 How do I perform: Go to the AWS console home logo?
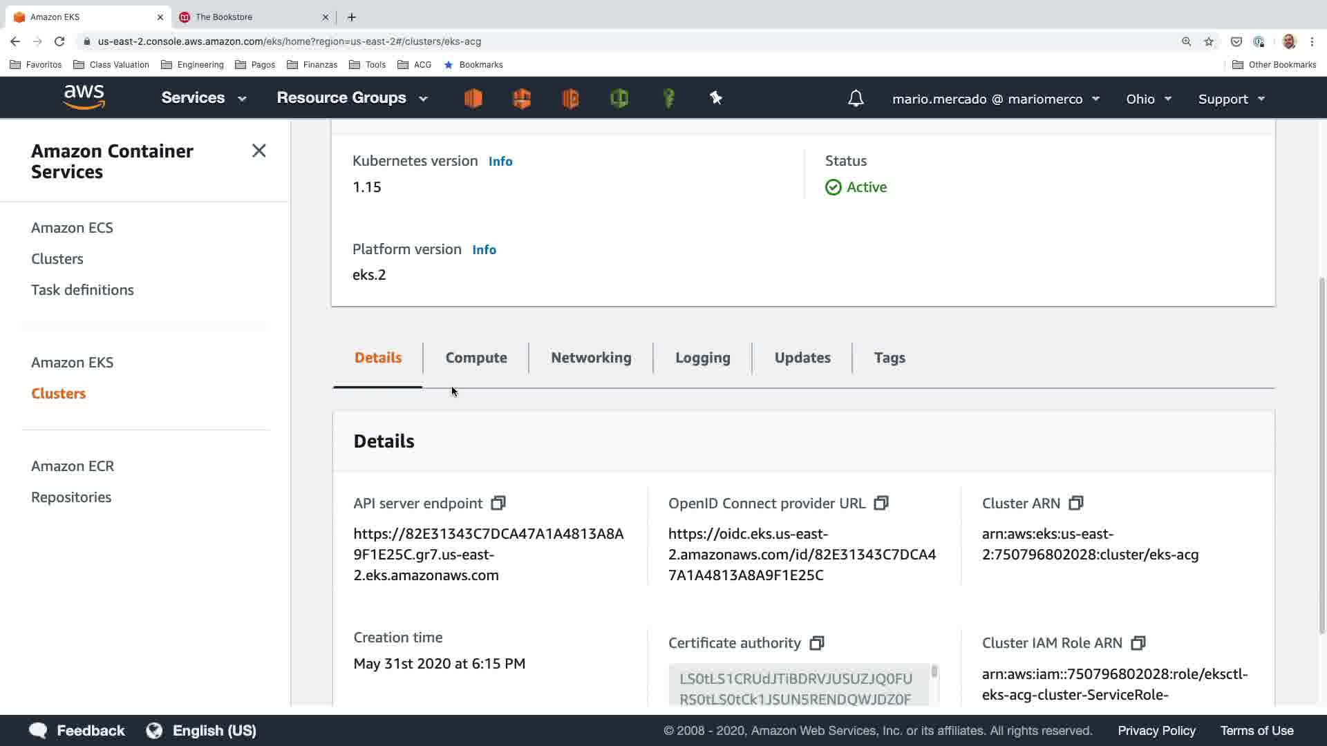(x=84, y=97)
